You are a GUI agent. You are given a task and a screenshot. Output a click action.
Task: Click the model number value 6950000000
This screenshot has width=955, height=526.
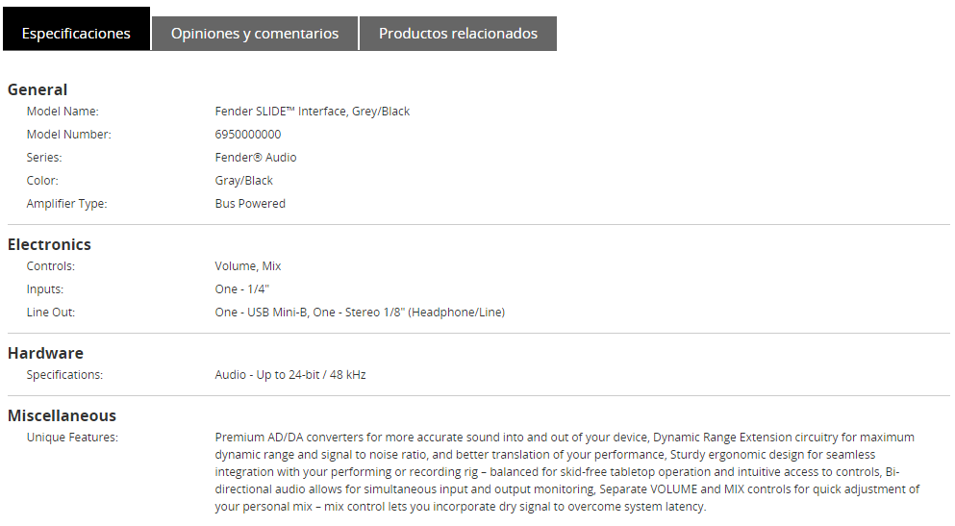click(248, 135)
